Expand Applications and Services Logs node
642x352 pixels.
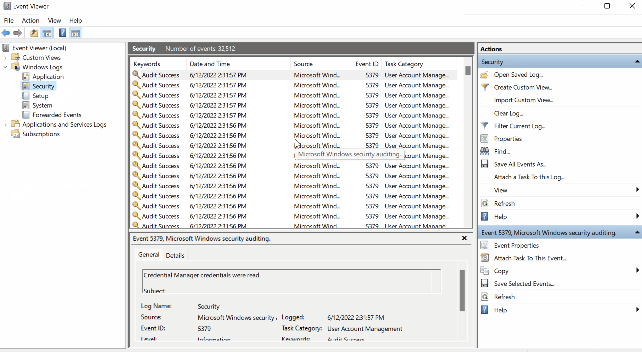click(x=5, y=125)
